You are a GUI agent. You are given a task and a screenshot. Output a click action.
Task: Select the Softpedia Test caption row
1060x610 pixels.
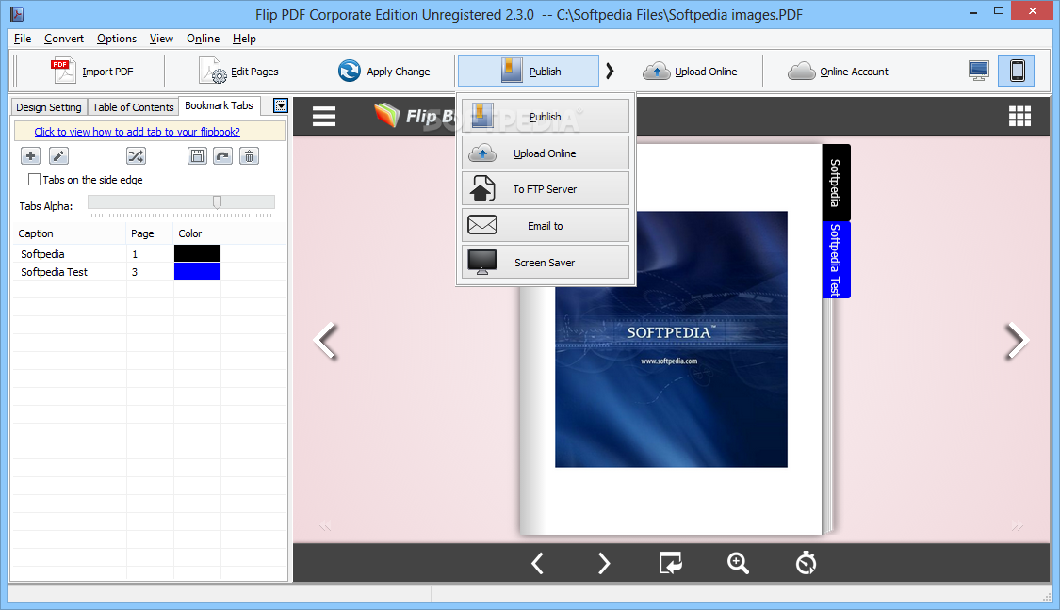click(149, 271)
